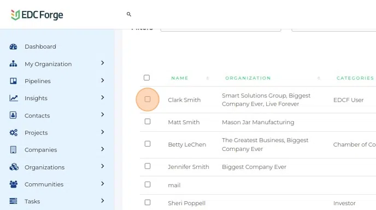The height and width of the screenshot is (210, 376).
Task: Open the contact named mail
Action: (174, 185)
